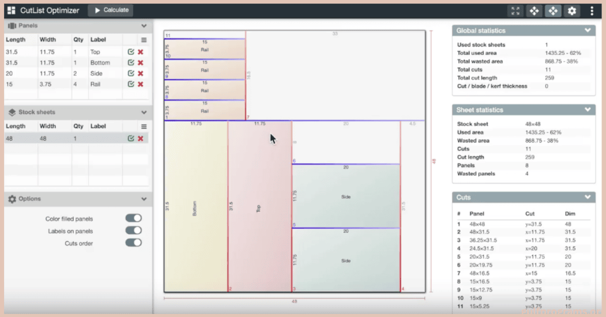Open Stock sheets table hamburger menu
The image size is (606, 317).
tap(144, 127)
